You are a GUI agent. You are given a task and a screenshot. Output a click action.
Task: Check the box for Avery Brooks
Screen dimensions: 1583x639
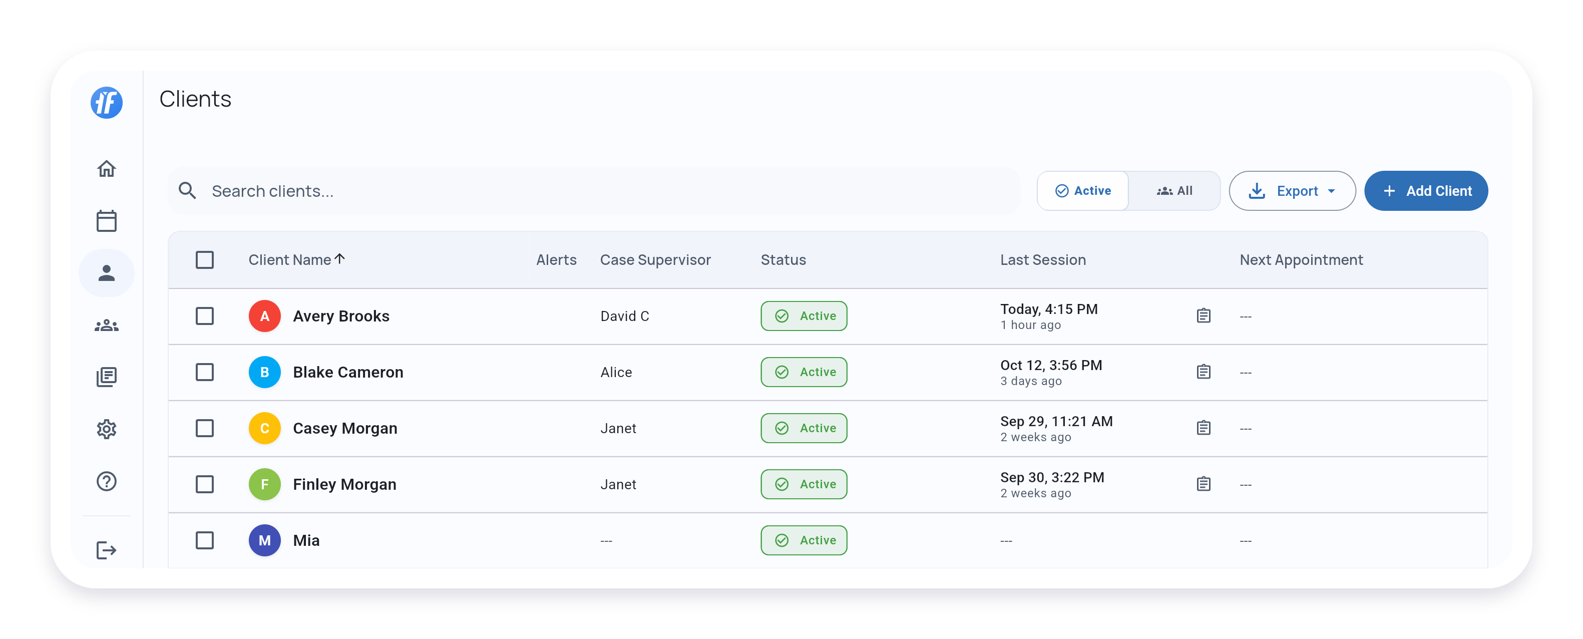tap(205, 316)
